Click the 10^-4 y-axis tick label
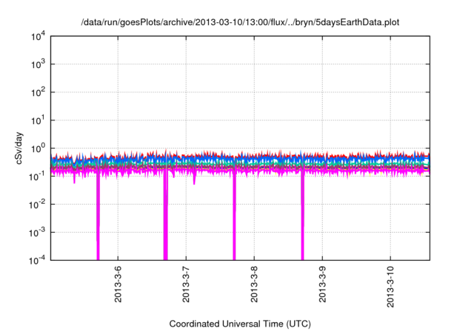This screenshot has height=331, width=474. click(x=38, y=260)
